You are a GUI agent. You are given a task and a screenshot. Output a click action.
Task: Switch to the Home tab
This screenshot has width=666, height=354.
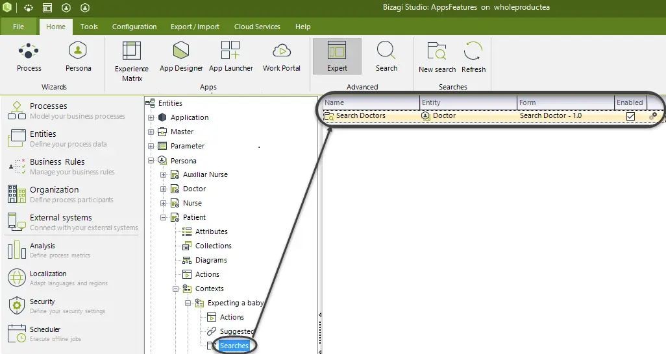[x=56, y=27]
